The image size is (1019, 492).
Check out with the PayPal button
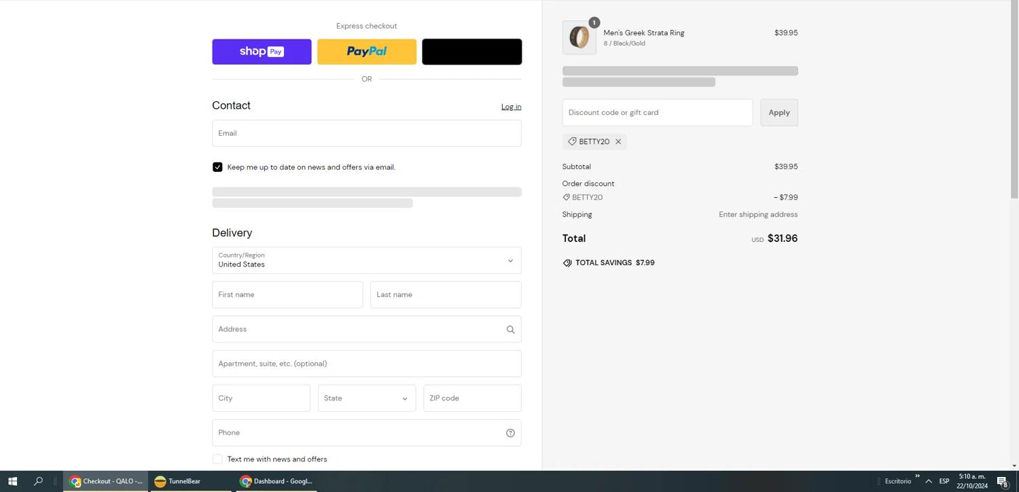[367, 52]
